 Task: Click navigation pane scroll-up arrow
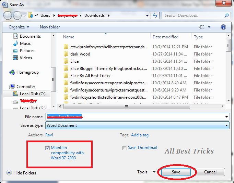click(54, 36)
